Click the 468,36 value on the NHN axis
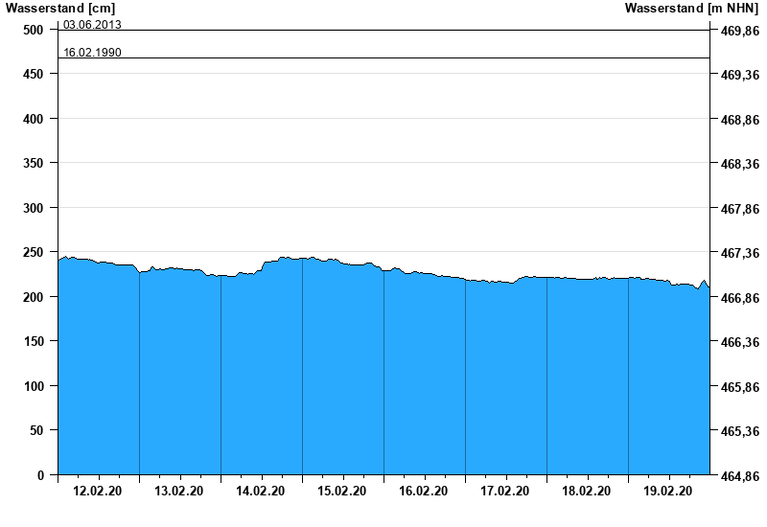767x527 pixels. point(740,164)
